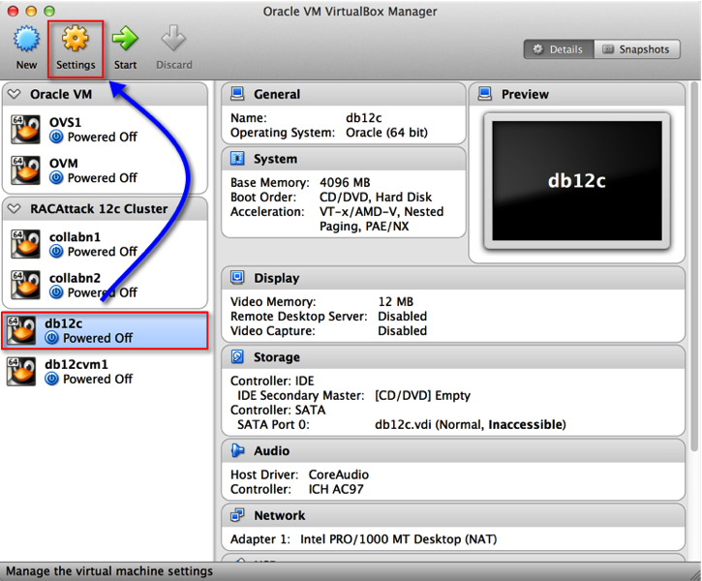Click the [CD/DVD] Empty IDE entry
The width and height of the screenshot is (702, 581).
tap(422, 396)
